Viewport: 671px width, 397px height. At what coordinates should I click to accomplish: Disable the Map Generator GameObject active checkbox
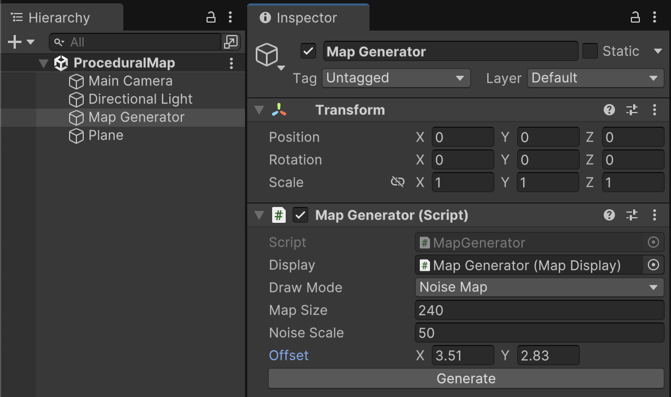308,51
